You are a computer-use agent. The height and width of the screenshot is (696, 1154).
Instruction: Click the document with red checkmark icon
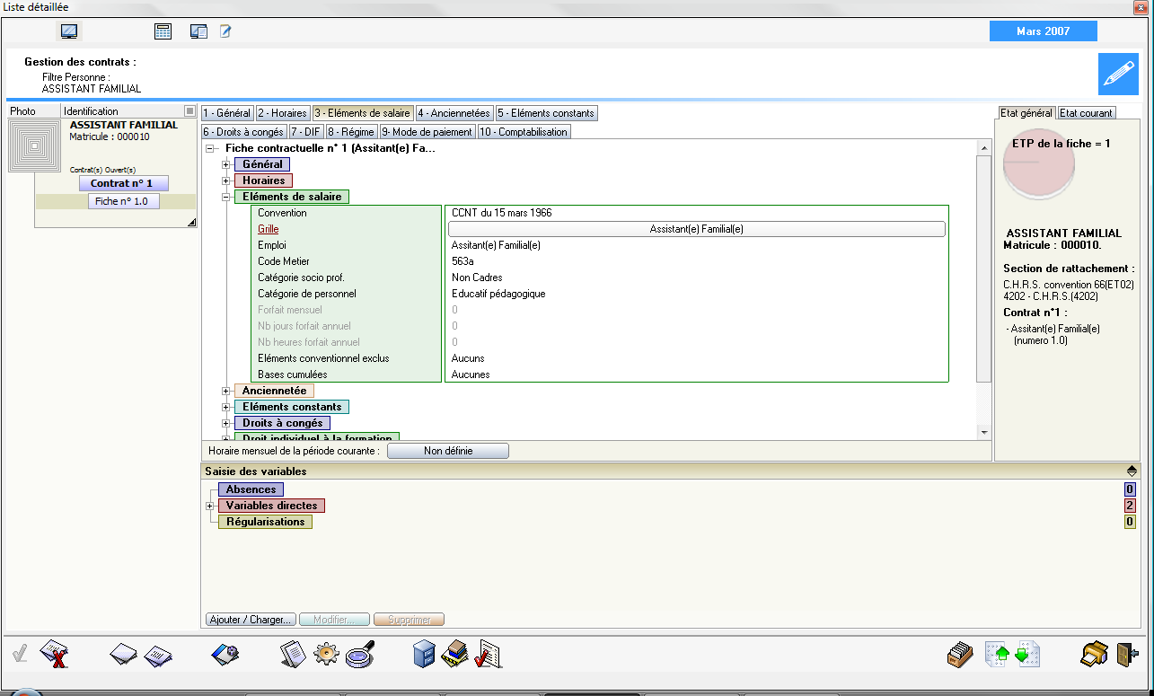coord(488,654)
